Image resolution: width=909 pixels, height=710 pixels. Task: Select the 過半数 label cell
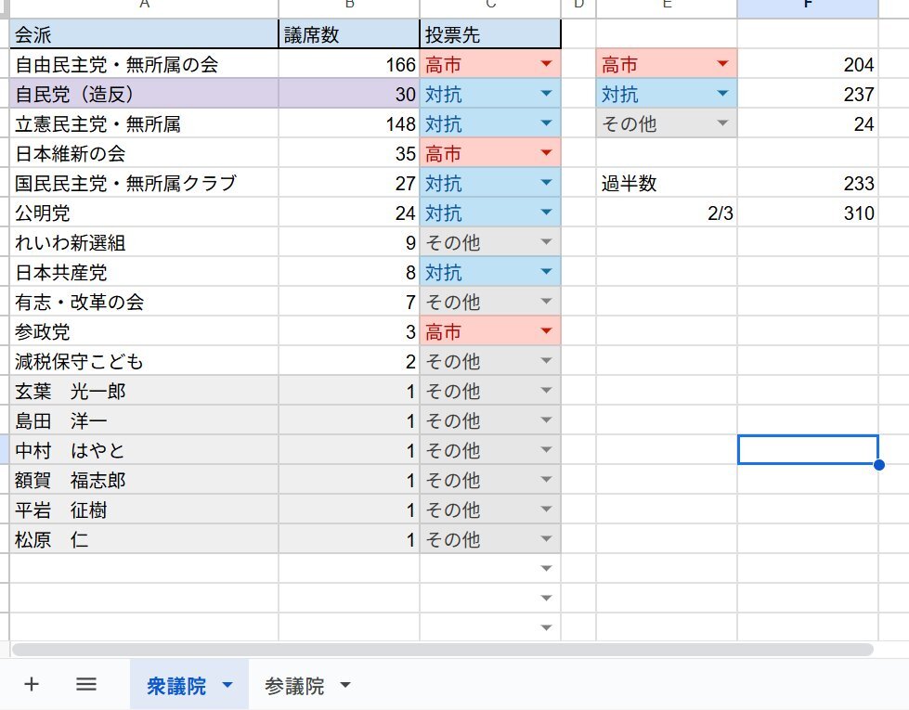[x=666, y=183]
